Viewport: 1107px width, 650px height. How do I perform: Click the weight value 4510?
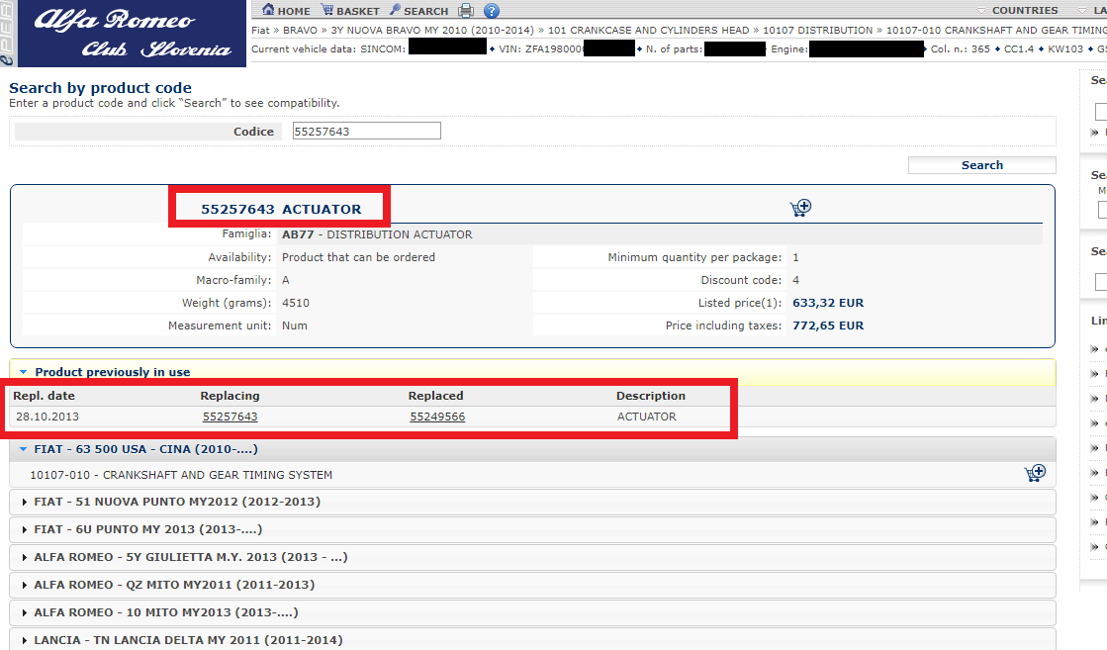(x=296, y=303)
